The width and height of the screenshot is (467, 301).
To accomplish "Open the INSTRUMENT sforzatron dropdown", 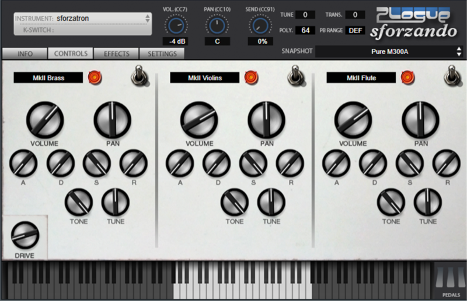I will pyautogui.click(x=82, y=19).
